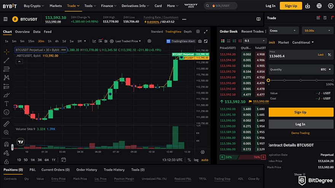The image size is (335, 188).
Task: Click the Price input field
Action: coord(300,55)
